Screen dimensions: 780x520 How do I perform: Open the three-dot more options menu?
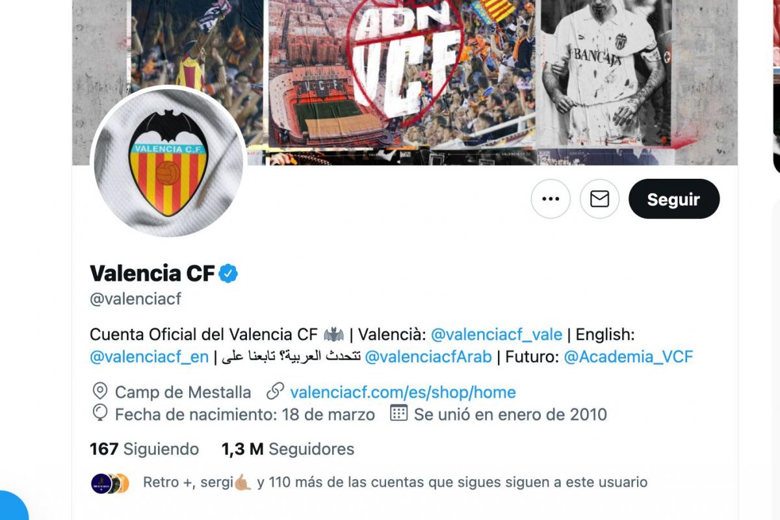(551, 199)
